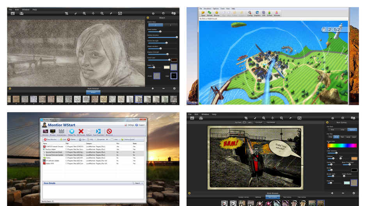Open Config icon in emulator toolbar

point(250,12)
